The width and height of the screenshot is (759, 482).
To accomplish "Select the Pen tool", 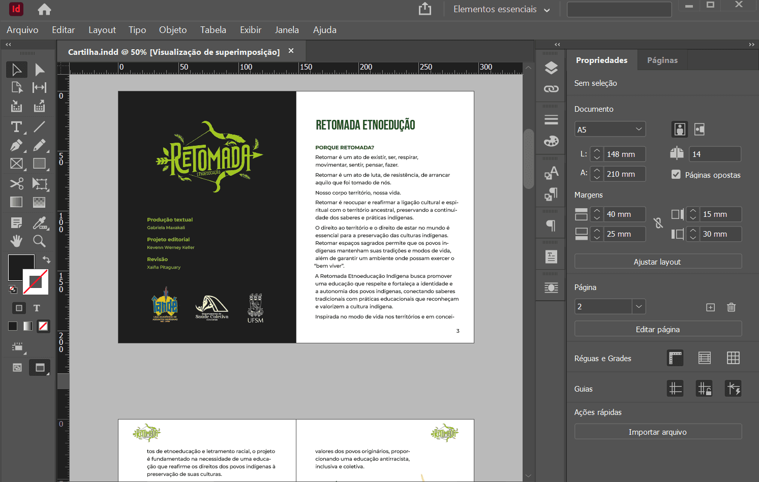I will click(x=16, y=146).
